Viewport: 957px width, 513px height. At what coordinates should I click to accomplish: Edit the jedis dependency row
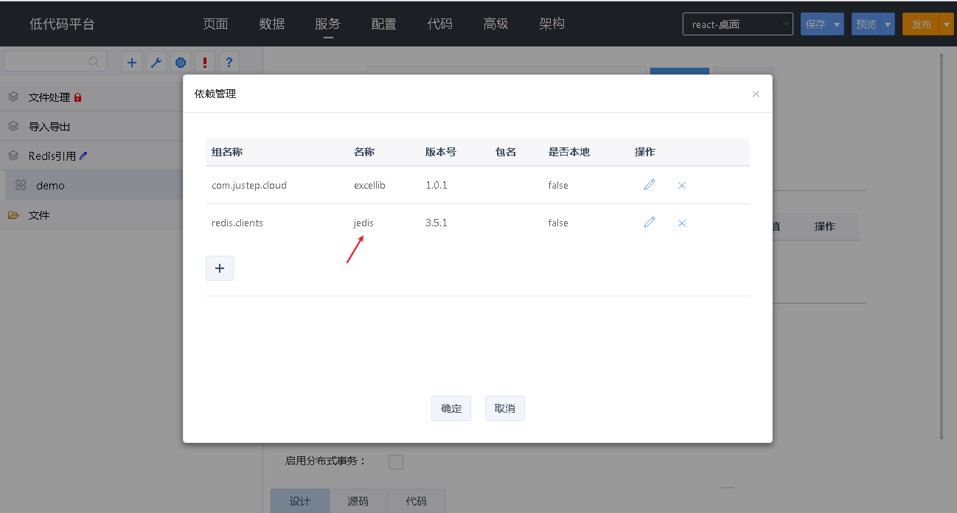[x=650, y=223]
